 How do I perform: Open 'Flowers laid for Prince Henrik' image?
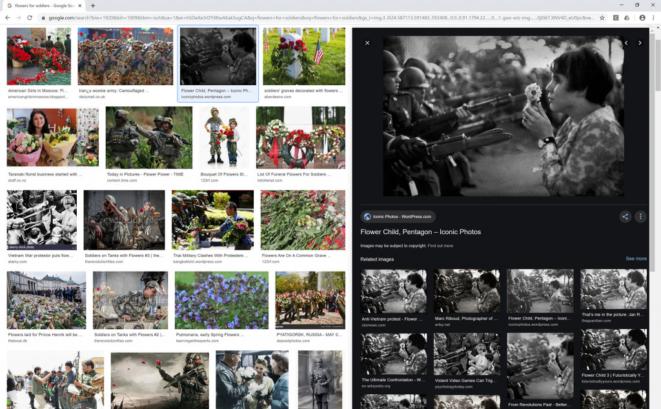point(46,300)
